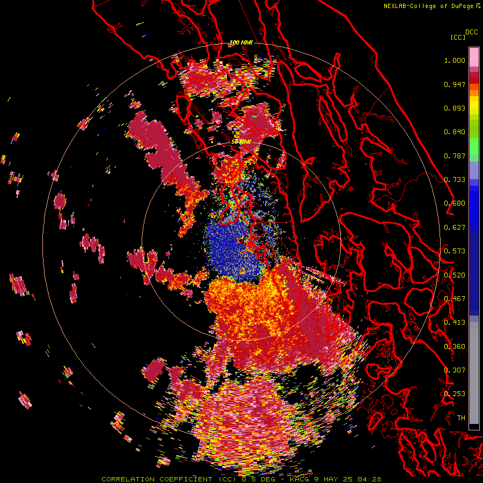
Task: Select the 0.467 scale label
Action: pyautogui.click(x=455, y=299)
